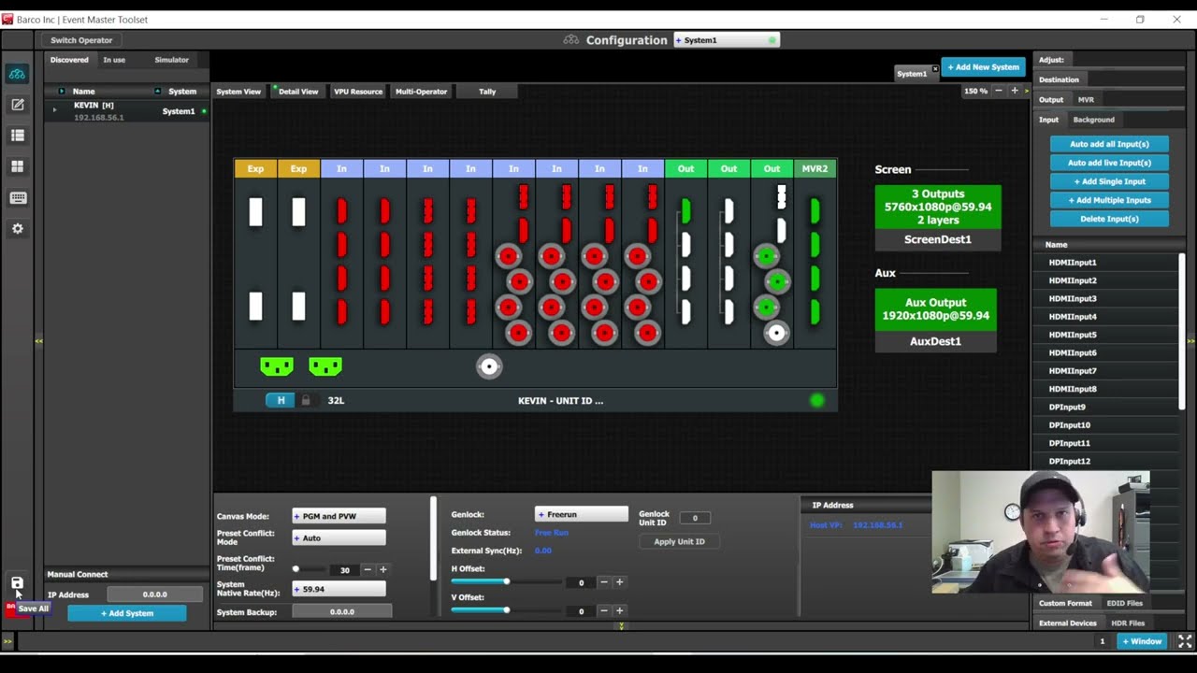Sort by the System column arrow icon
Screen dimensions: 1197x673
(x=157, y=92)
